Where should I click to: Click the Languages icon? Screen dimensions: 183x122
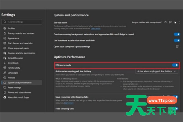click(x=5, y=73)
